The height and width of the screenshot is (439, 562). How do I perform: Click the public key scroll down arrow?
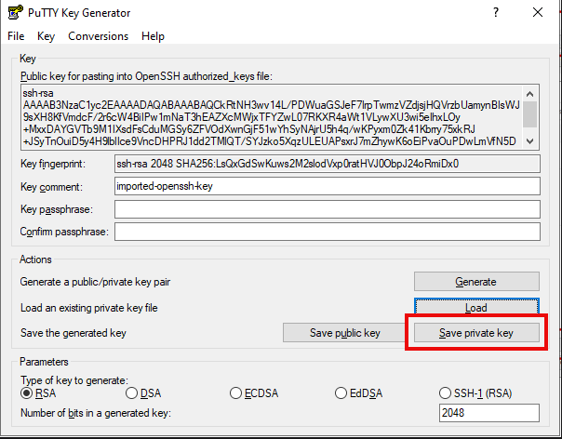[x=529, y=141]
